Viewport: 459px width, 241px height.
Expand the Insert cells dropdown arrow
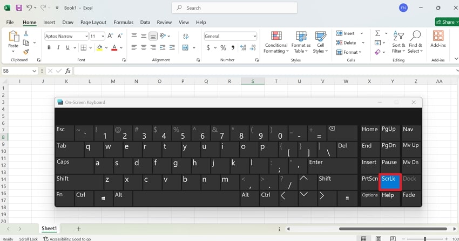click(362, 33)
